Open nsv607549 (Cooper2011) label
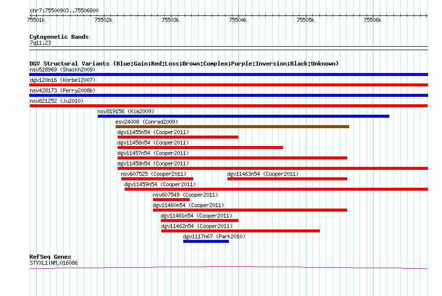 tap(185, 195)
